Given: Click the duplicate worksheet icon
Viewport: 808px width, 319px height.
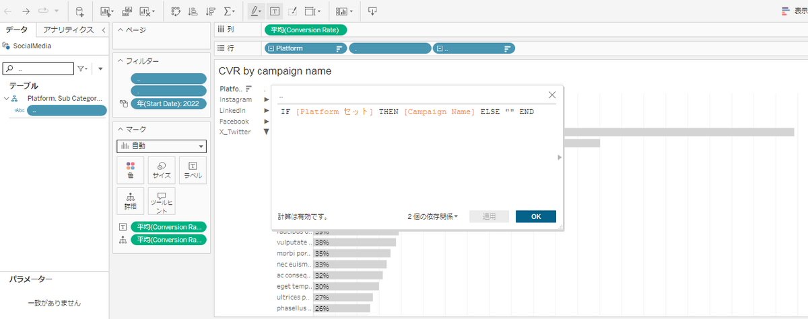Looking at the screenshot, I should (127, 11).
